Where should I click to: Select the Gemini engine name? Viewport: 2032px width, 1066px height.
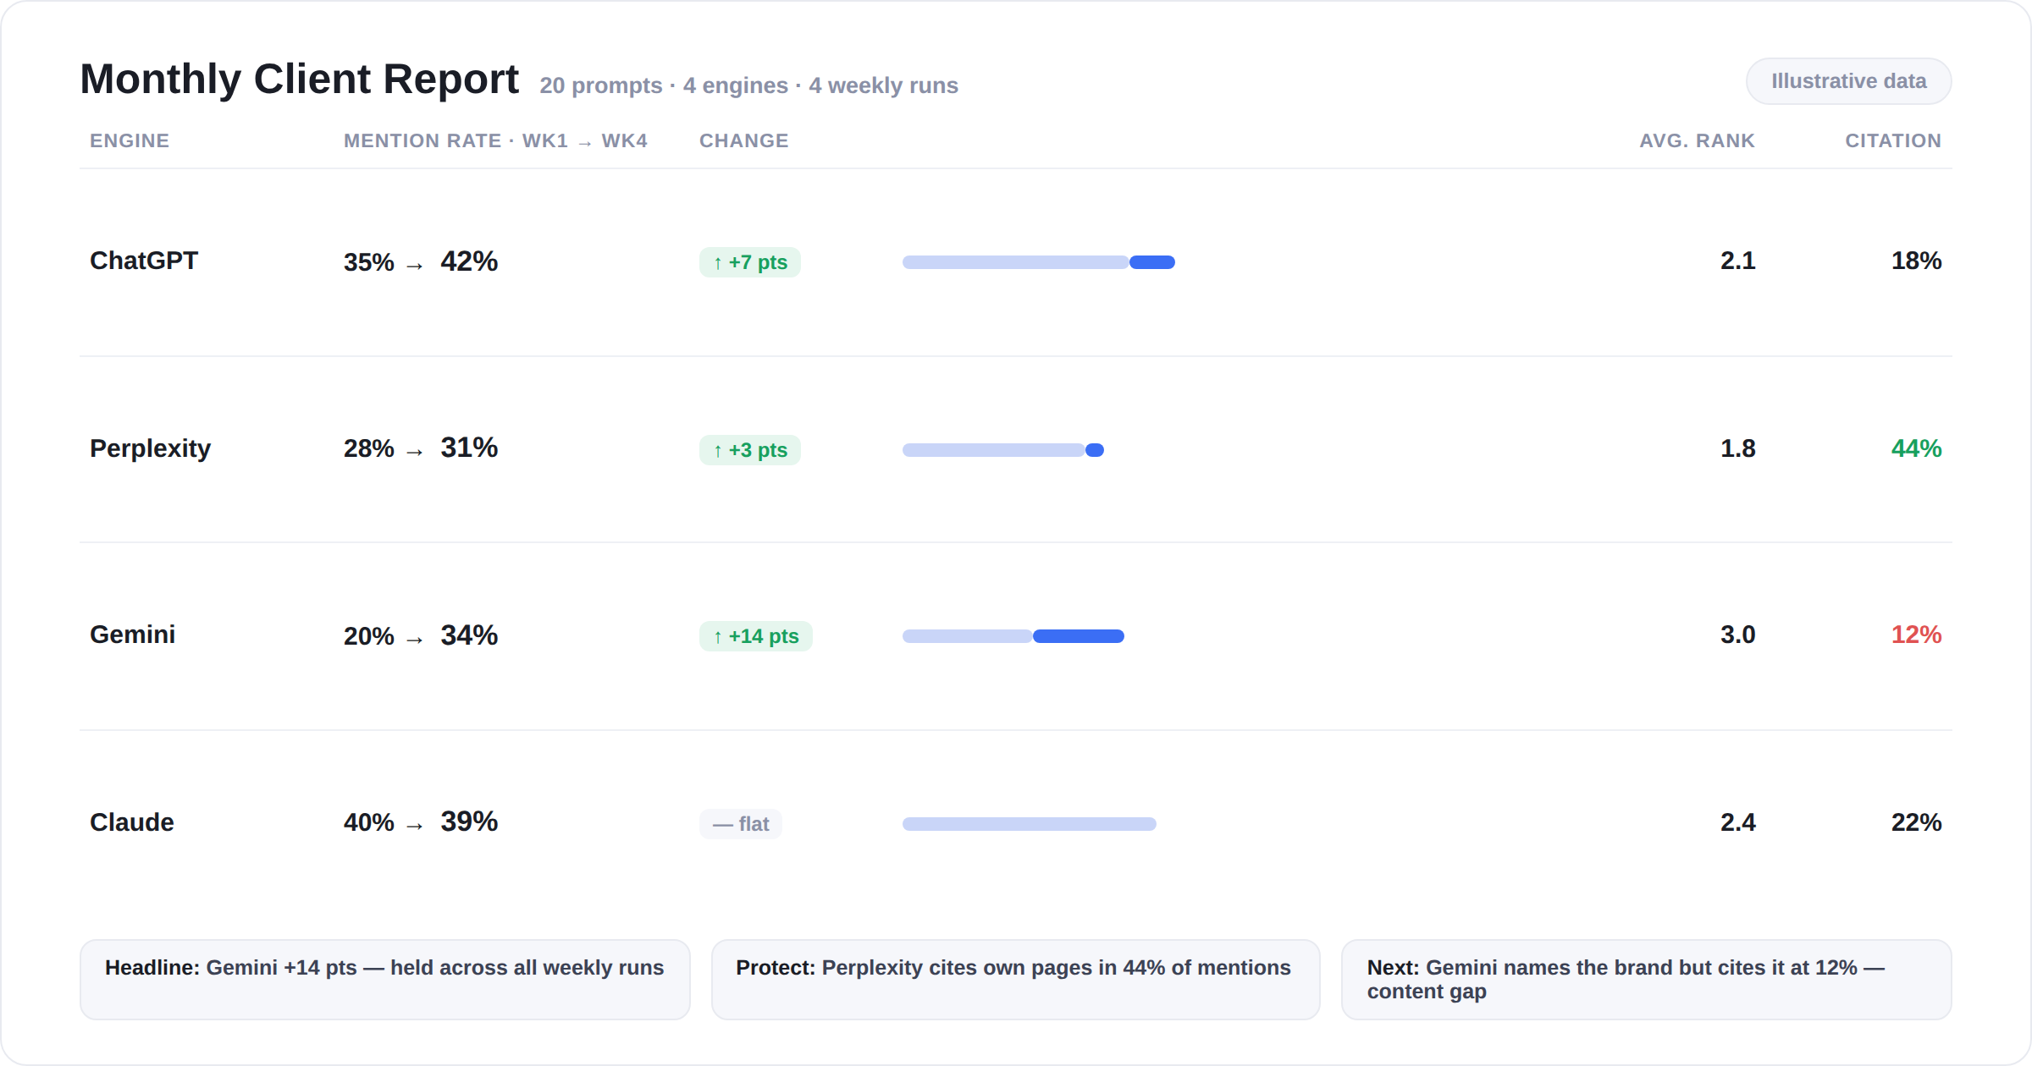132,635
